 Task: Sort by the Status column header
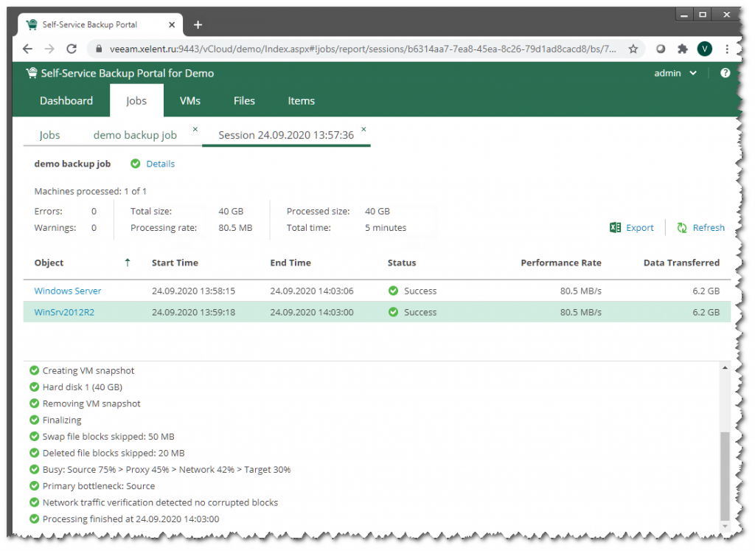402,263
